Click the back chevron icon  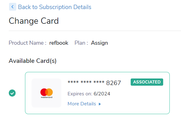point(13,7)
